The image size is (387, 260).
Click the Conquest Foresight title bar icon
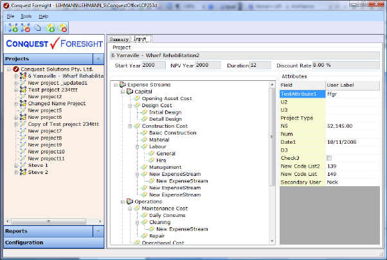point(6,5)
